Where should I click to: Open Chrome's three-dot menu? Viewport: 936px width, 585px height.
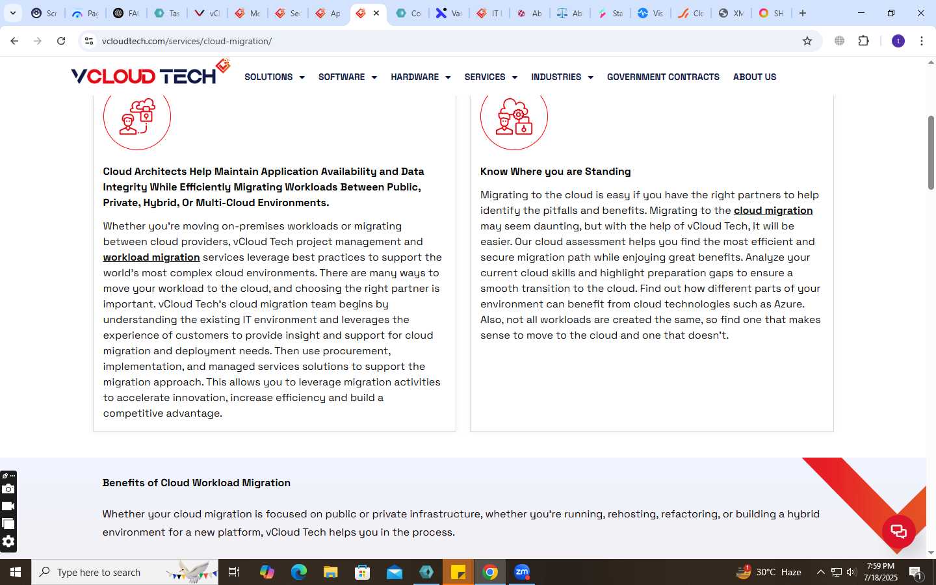coord(922,41)
